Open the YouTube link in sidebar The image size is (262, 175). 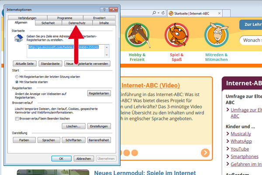point(239,149)
